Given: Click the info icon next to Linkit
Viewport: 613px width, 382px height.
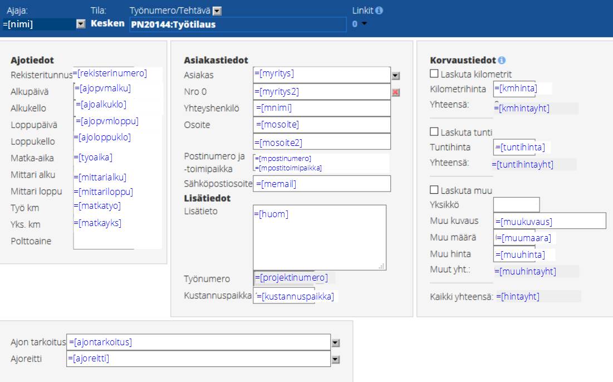Looking at the screenshot, I should 379,11.
